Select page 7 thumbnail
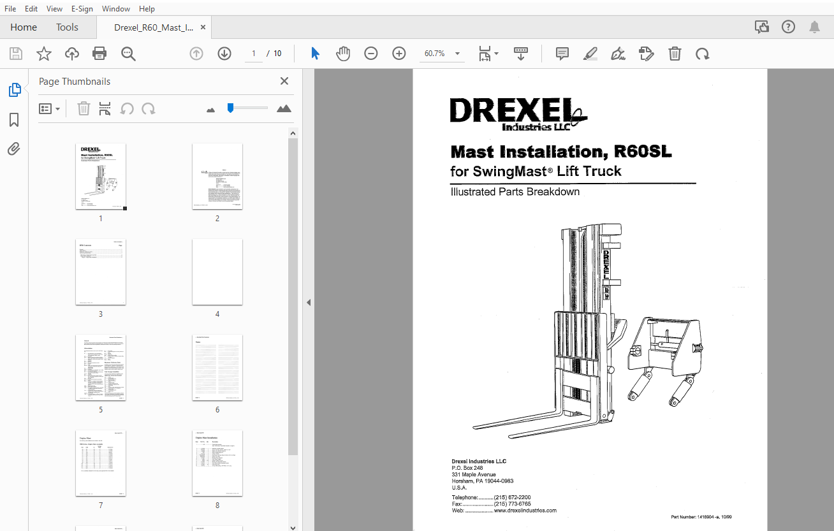 tap(101, 463)
